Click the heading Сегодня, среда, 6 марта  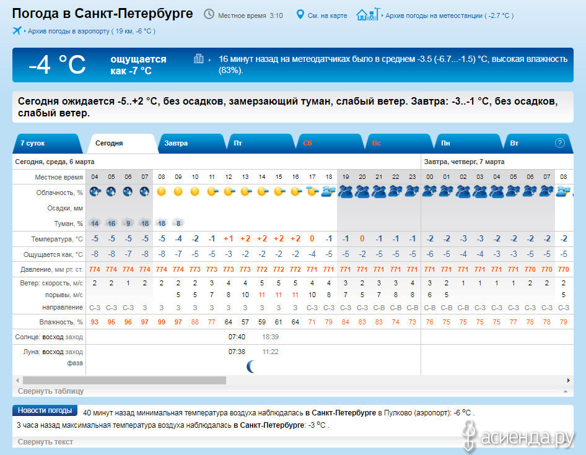point(55,162)
